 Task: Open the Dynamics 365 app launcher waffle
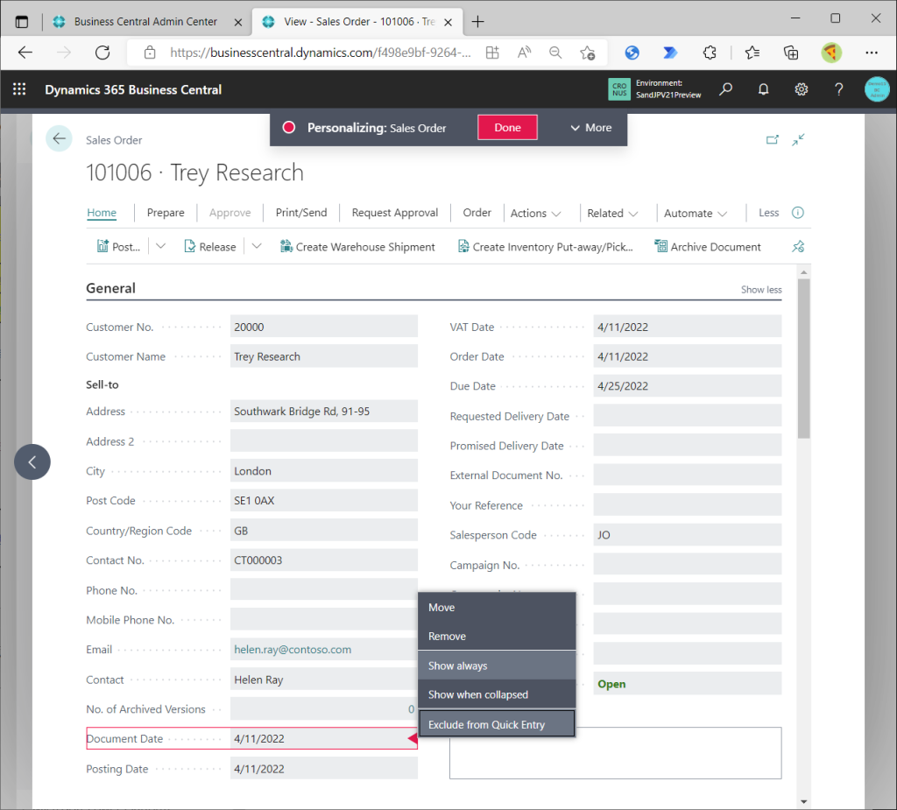click(19, 89)
